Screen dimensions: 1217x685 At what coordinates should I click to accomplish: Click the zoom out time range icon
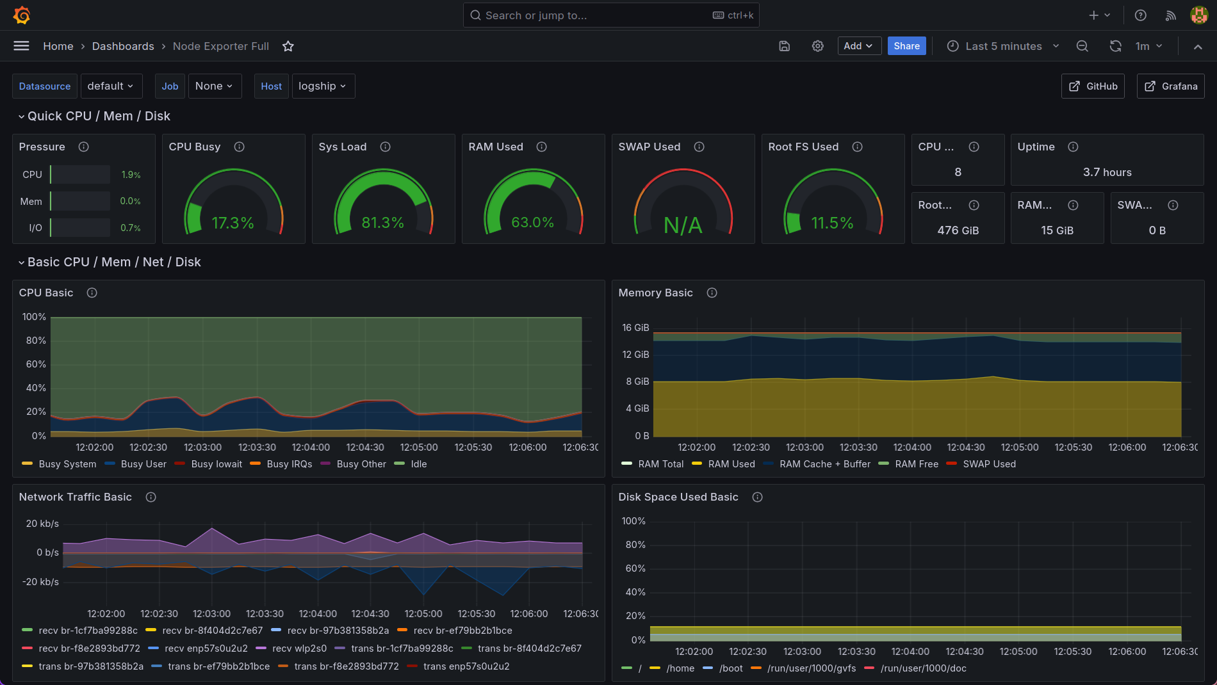1082,46
